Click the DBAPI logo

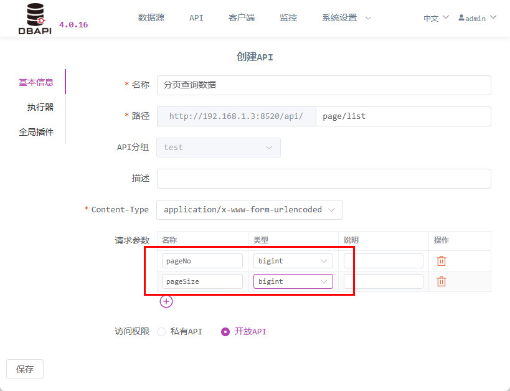point(35,19)
